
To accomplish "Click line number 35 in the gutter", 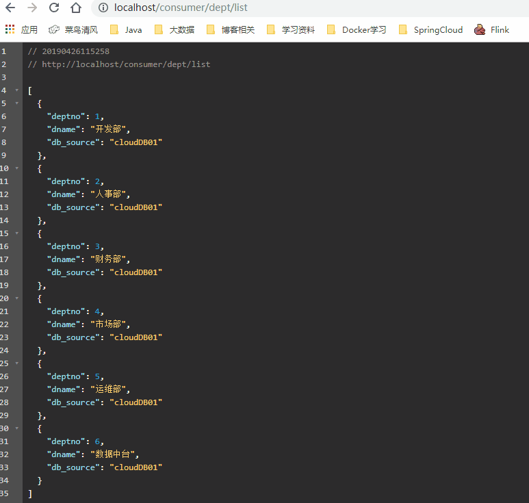I will click(x=4, y=493).
